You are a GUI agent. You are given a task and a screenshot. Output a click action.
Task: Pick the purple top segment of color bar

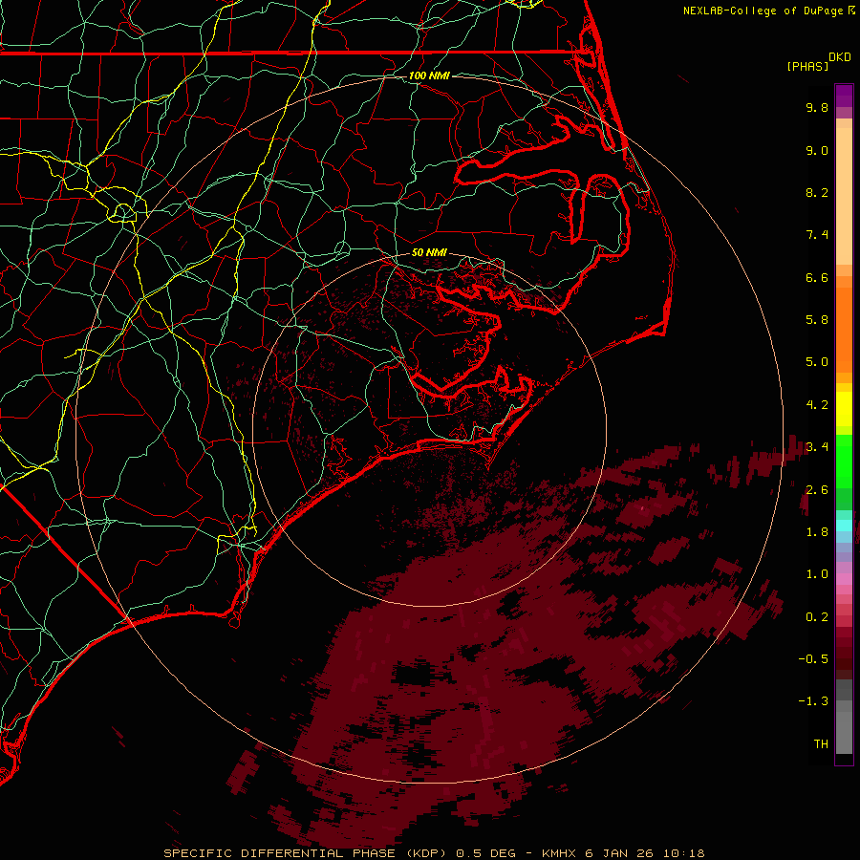(x=844, y=96)
